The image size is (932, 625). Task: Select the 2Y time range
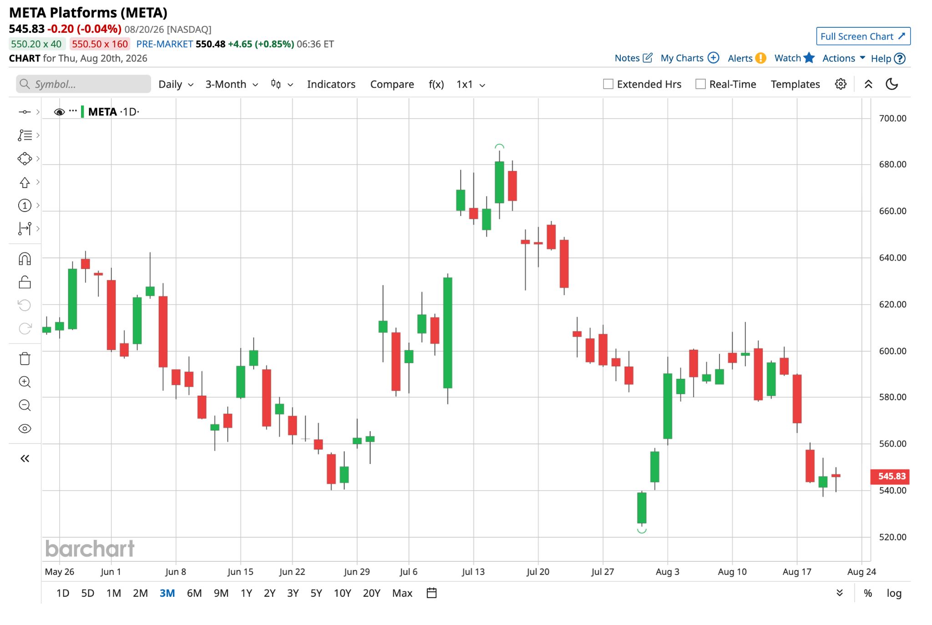(x=269, y=593)
